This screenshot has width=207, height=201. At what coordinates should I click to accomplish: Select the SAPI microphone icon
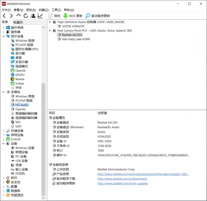click(x=13, y=126)
